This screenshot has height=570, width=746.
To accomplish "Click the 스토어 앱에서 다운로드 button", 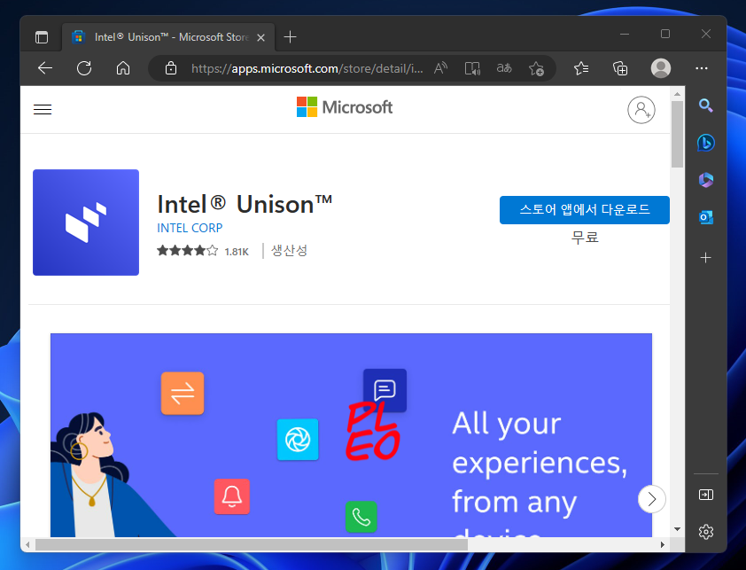I will pos(584,209).
